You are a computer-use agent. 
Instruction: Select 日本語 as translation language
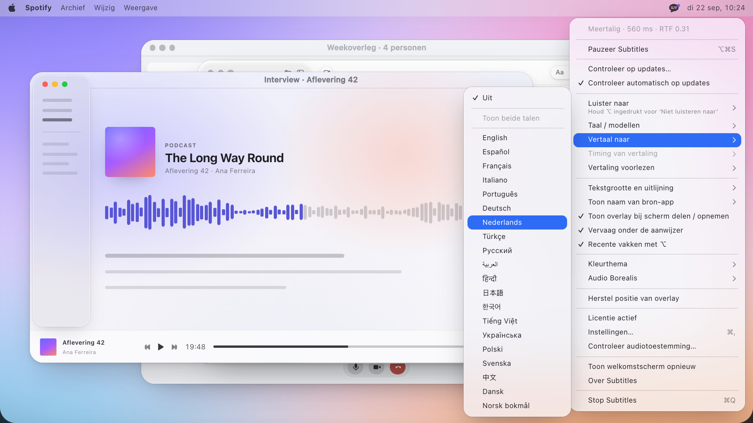tap(517, 293)
